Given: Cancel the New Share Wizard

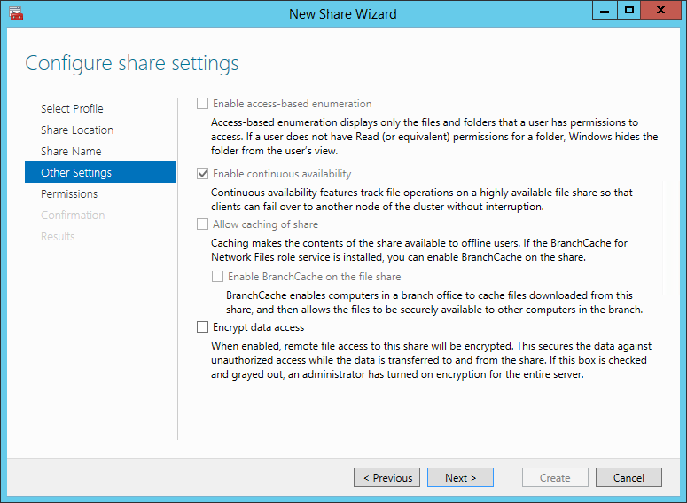Looking at the screenshot, I should (x=628, y=477).
